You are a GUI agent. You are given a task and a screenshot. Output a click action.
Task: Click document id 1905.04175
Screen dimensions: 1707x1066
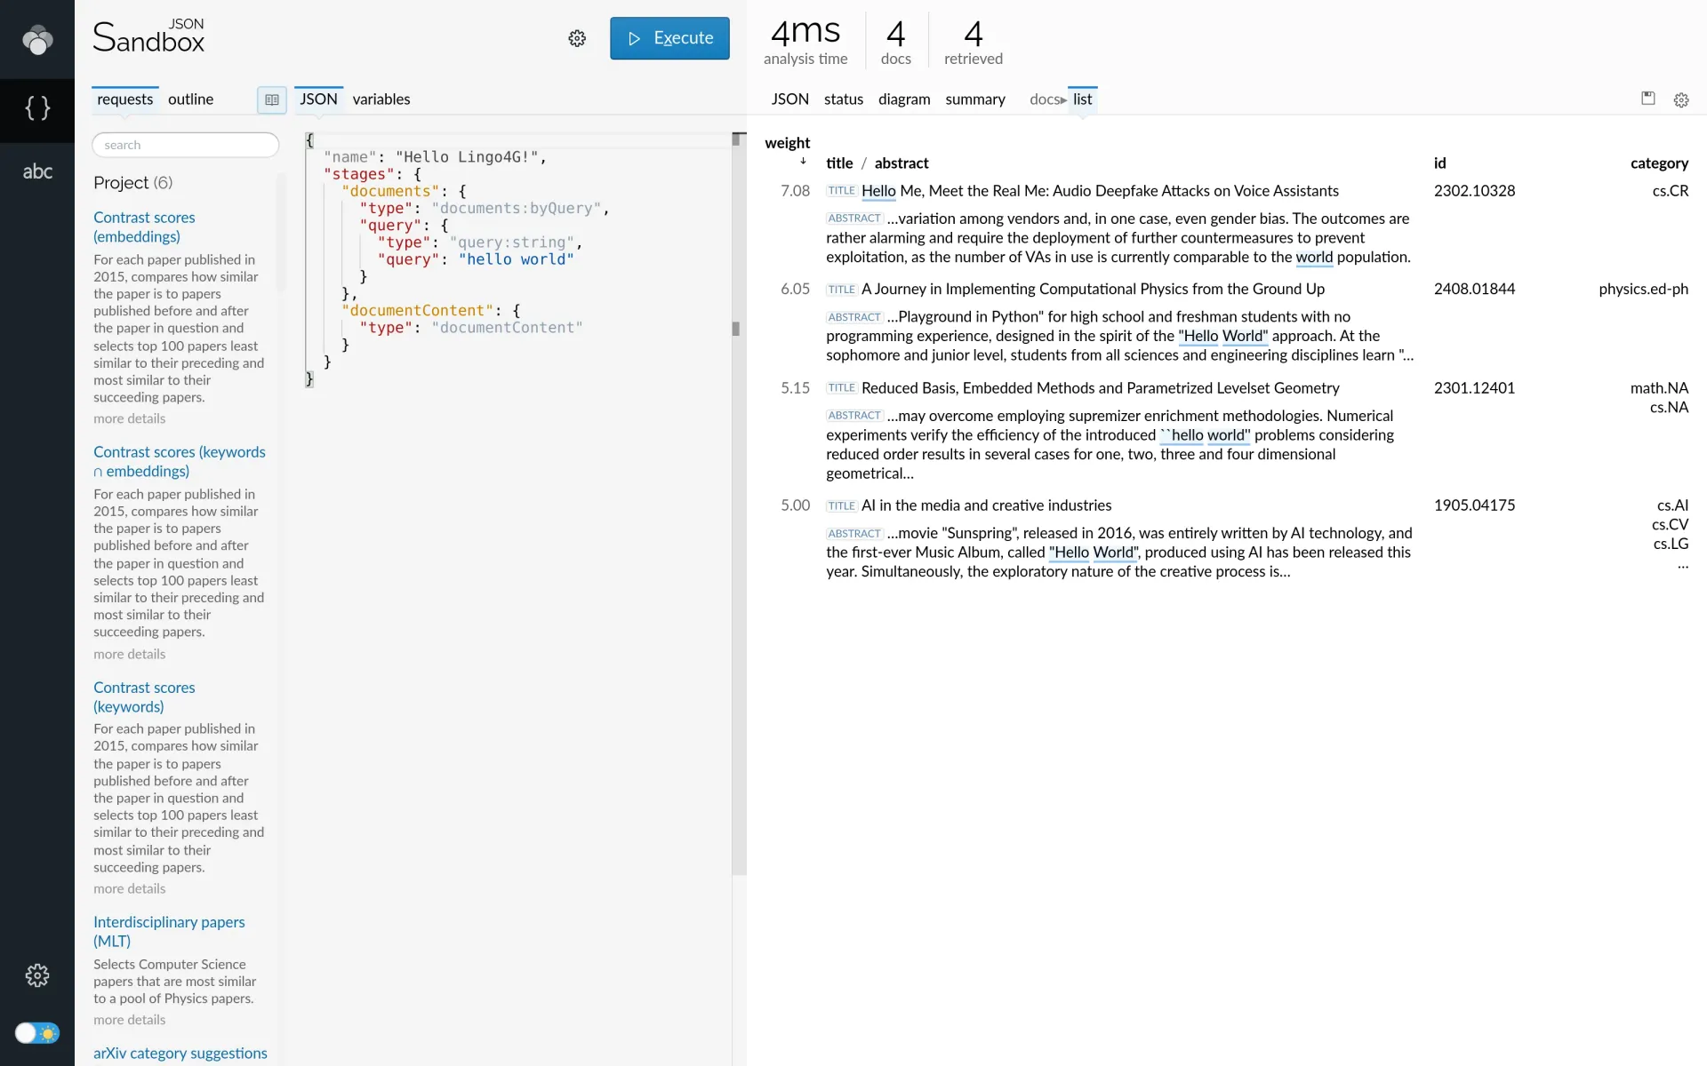point(1474,505)
